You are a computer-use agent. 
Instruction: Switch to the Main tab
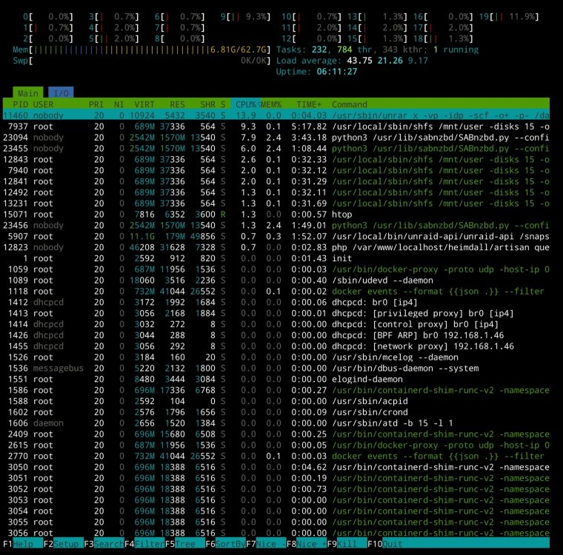coord(28,93)
